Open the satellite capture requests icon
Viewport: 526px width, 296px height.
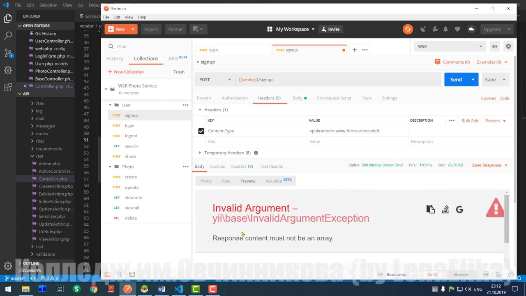[x=423, y=29]
